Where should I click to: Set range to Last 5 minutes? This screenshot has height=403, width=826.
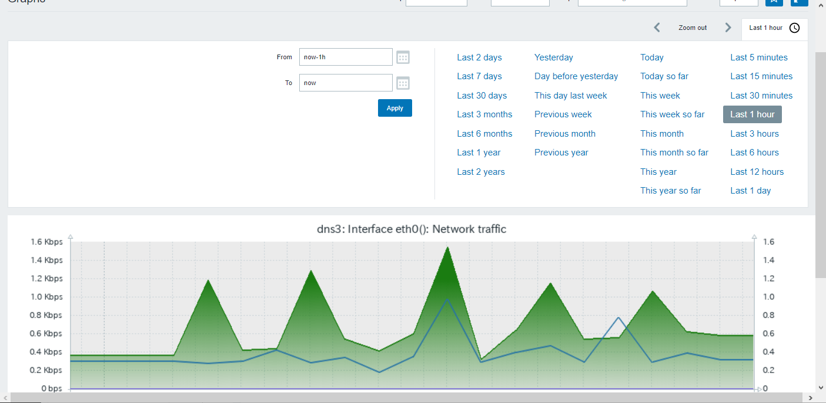coord(758,57)
